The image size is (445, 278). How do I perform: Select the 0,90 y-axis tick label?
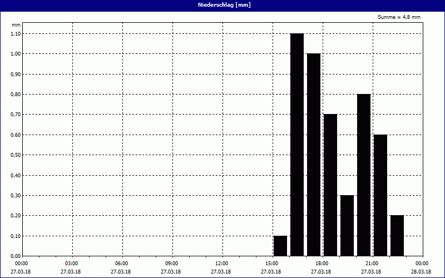pyautogui.click(x=15, y=74)
